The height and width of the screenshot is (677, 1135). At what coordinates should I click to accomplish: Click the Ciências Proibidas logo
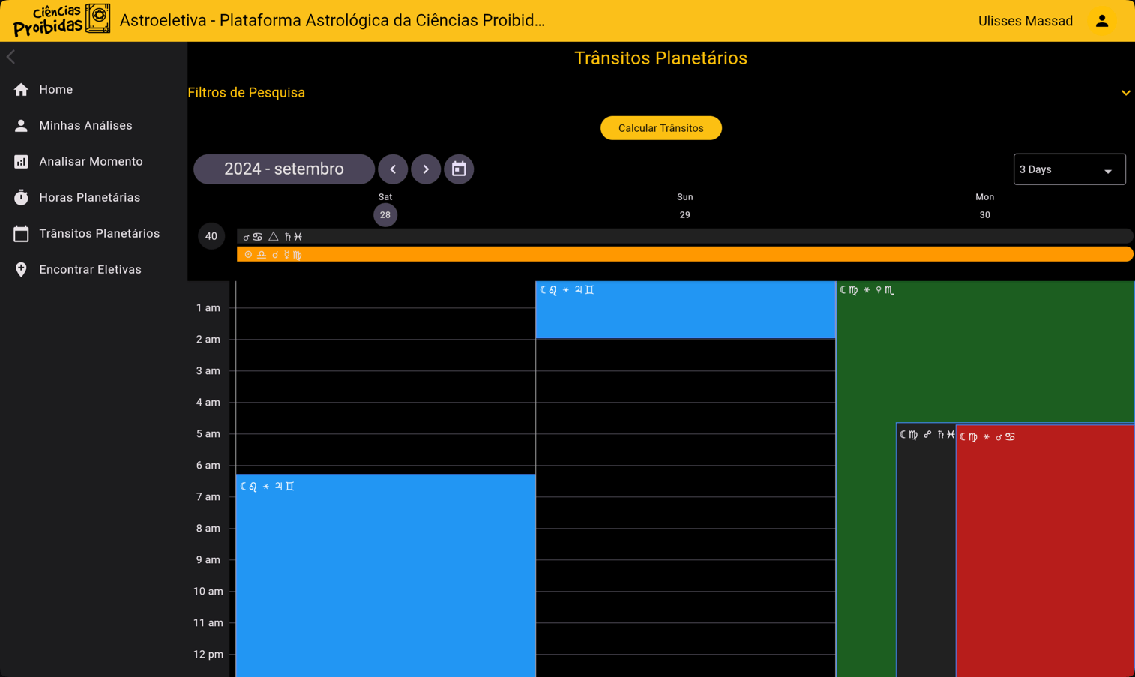coord(61,20)
